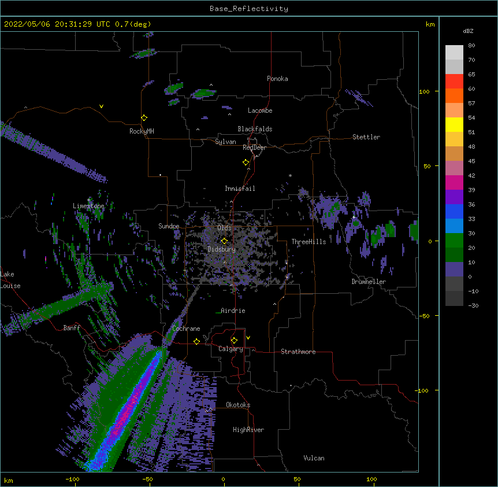Click the RedDeer city label
Viewport: 498px width, 487px height.
tap(254, 147)
